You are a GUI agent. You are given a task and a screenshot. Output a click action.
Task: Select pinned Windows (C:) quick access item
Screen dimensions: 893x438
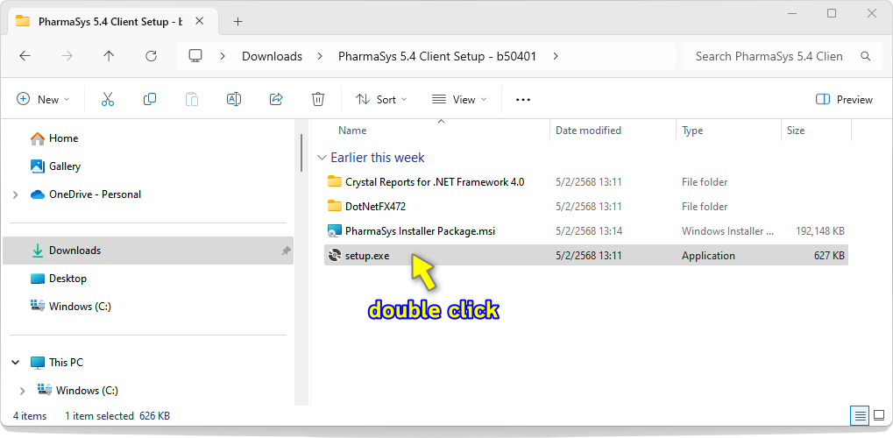pos(80,307)
